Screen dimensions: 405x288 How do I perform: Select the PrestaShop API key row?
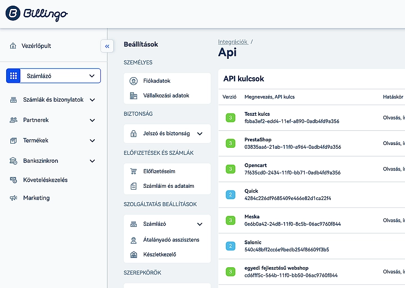point(292,144)
